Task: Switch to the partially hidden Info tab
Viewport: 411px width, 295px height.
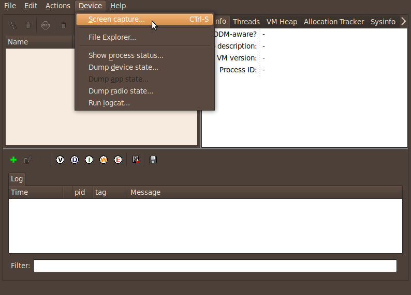Action: [221, 21]
